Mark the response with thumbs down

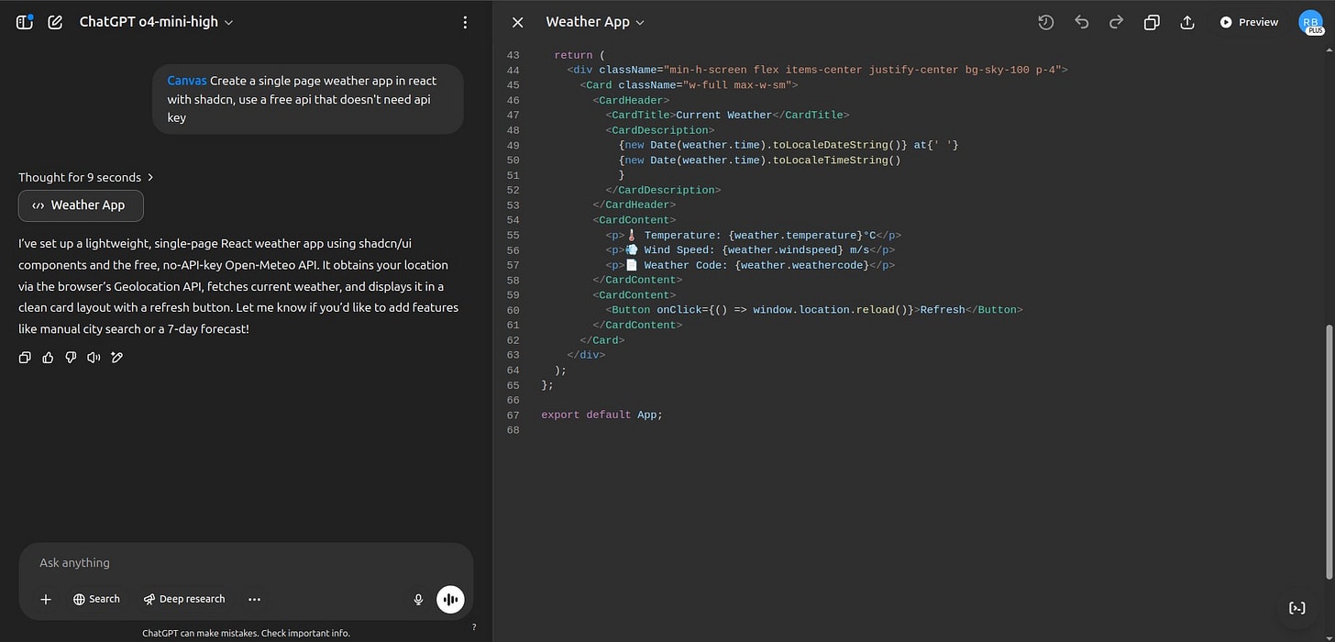71,358
